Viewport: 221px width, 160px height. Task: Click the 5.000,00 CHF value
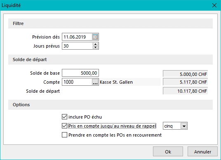[x=186, y=74]
